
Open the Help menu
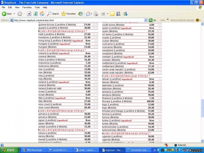click(x=45, y=7)
